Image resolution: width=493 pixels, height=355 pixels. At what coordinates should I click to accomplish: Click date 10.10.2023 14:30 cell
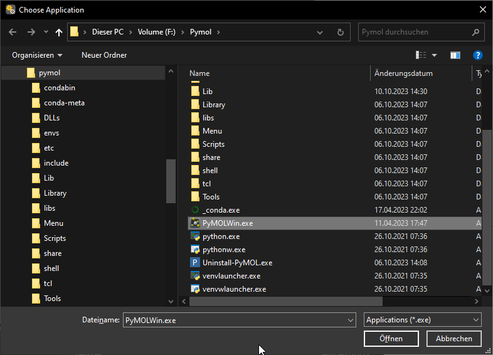(401, 92)
